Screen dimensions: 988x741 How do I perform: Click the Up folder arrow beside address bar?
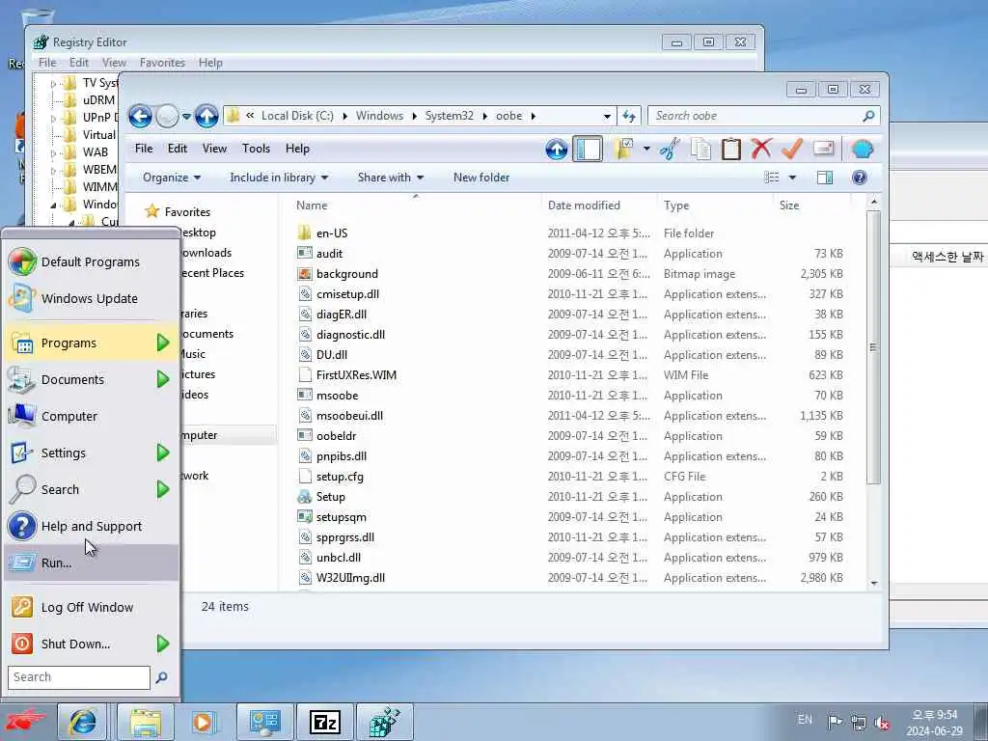click(206, 116)
